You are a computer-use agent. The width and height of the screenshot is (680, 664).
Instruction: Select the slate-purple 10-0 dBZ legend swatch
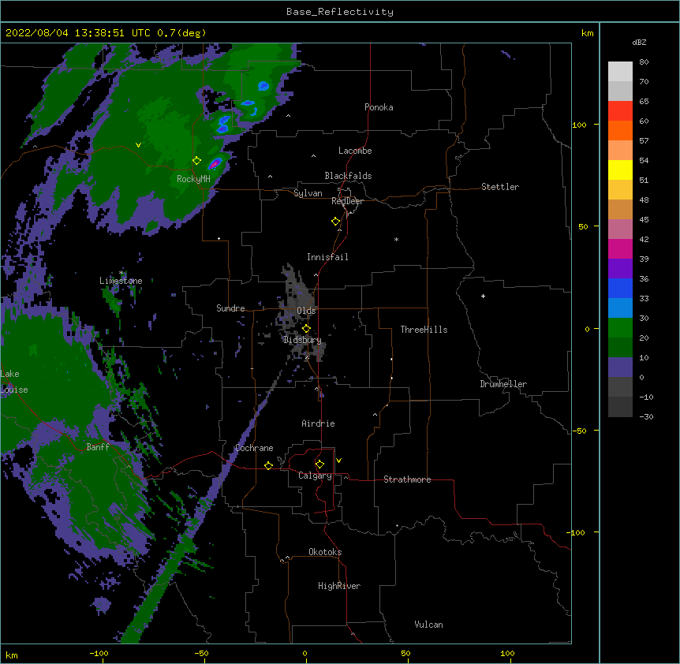pos(620,367)
